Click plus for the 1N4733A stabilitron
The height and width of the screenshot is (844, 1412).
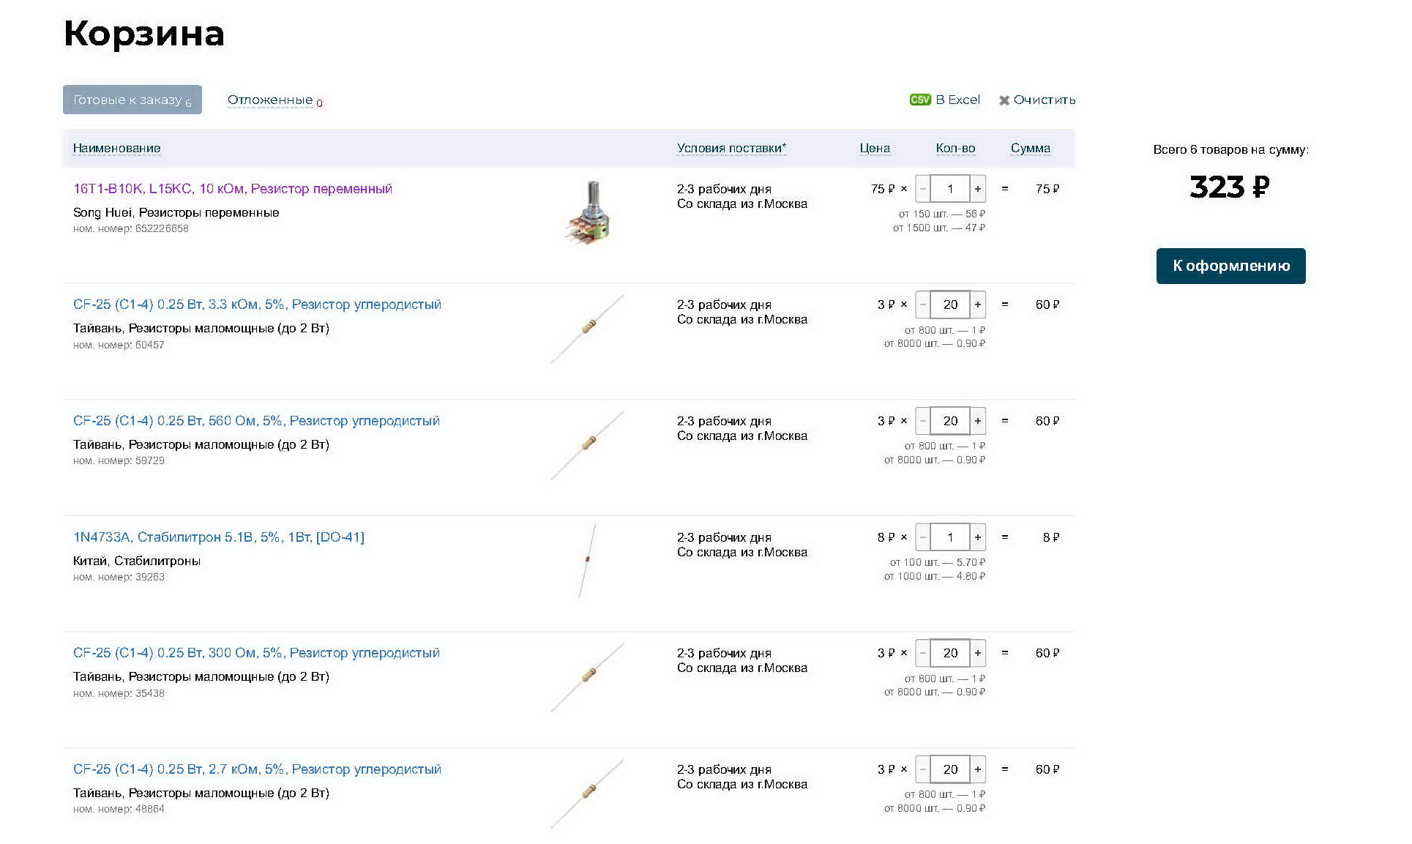(x=977, y=537)
